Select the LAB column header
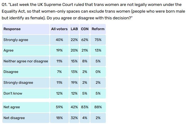 click(x=74, y=29)
